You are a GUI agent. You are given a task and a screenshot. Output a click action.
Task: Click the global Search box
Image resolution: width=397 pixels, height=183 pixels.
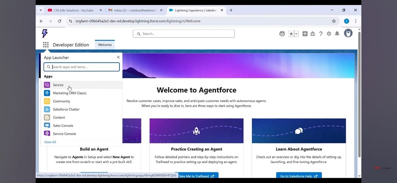tap(183, 34)
